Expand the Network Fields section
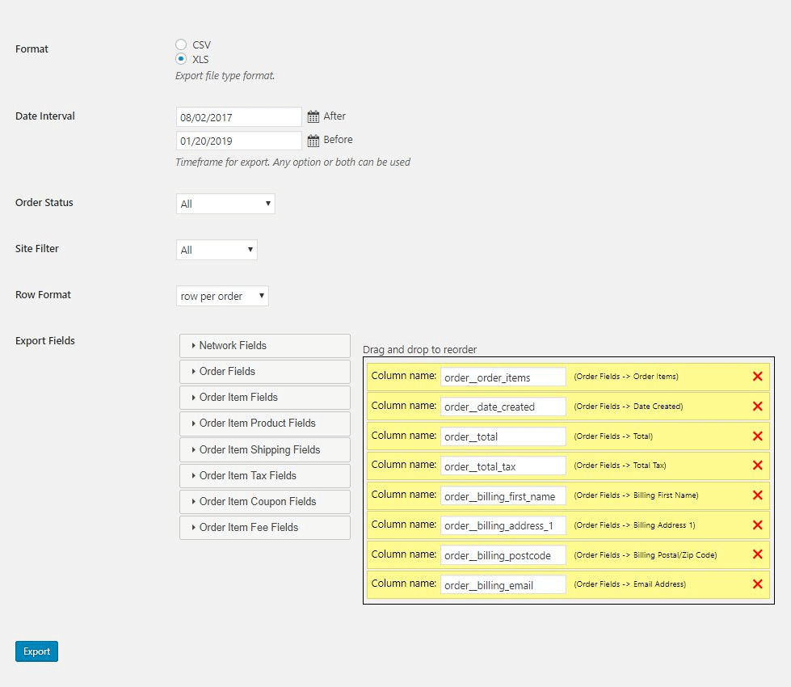791x687 pixels. [x=264, y=345]
